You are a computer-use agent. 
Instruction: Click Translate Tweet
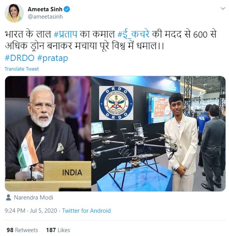22,69
